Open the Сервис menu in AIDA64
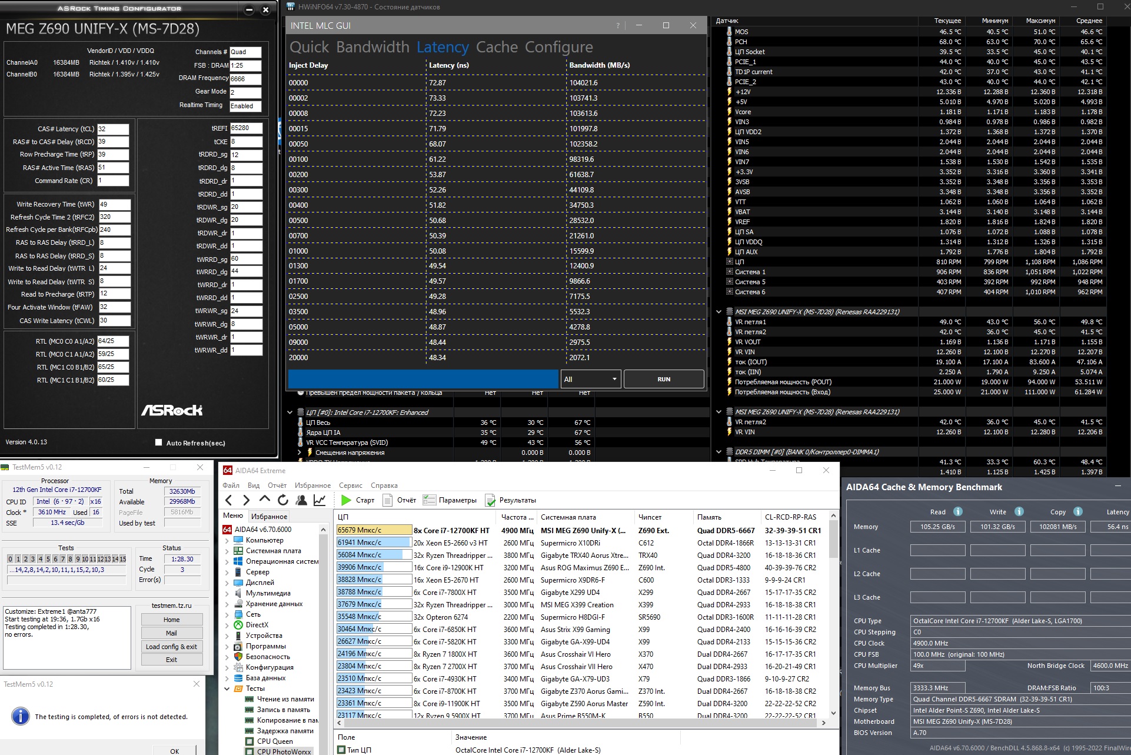Screen dimensions: 1131x755 (350, 485)
